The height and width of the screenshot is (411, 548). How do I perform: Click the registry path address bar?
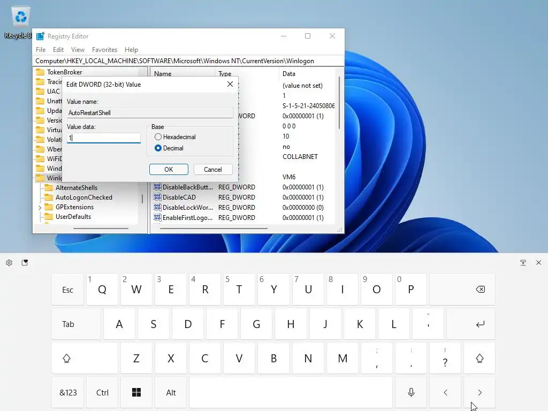coord(188,61)
